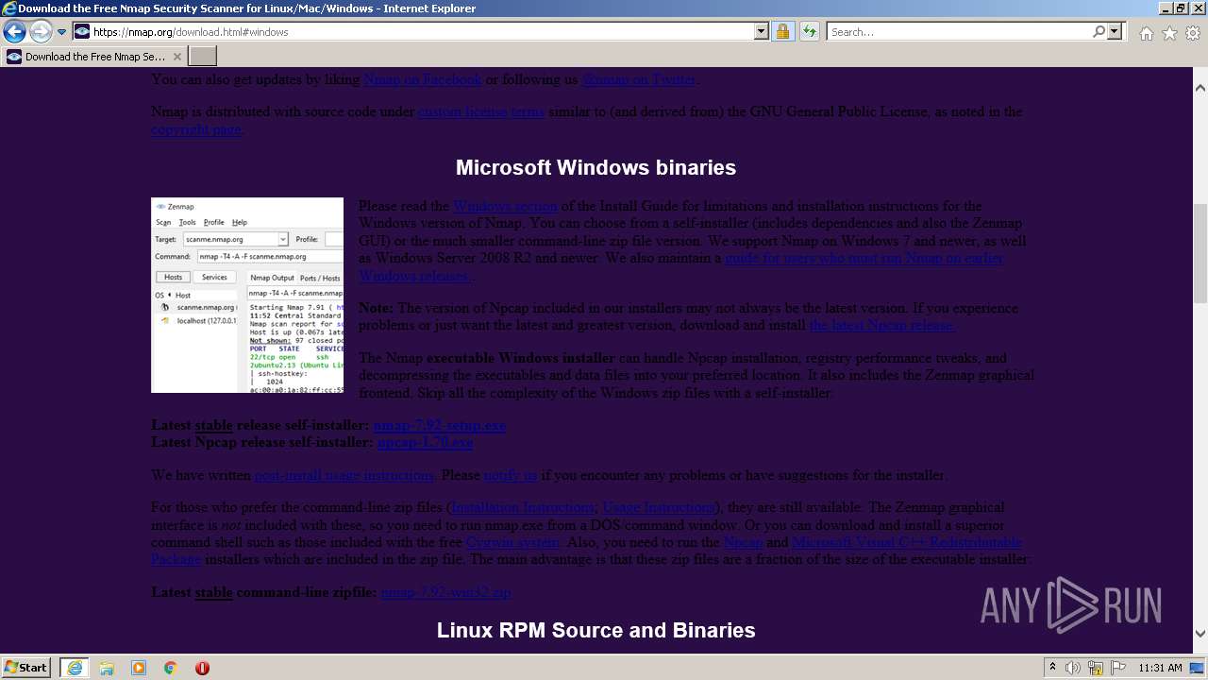1208x680 pixels.
Task: Open the search provider dropdown arrow
Action: (x=1116, y=31)
